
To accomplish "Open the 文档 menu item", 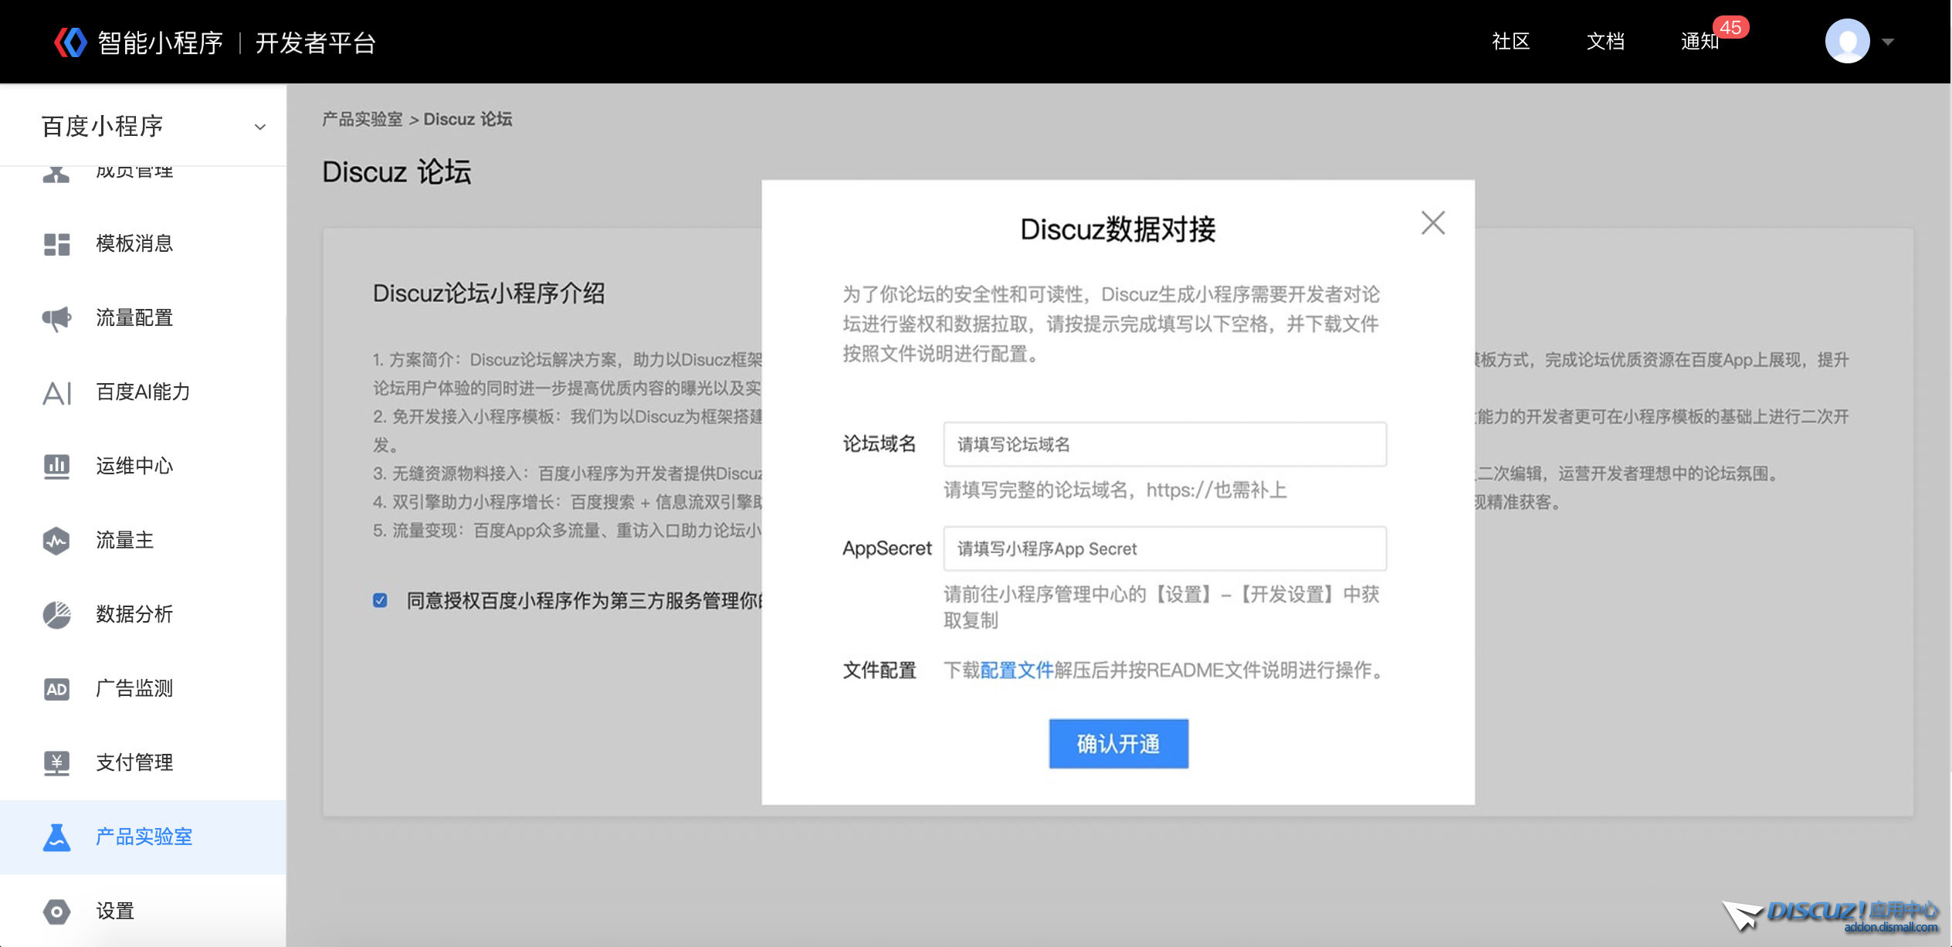I will pos(1605,42).
